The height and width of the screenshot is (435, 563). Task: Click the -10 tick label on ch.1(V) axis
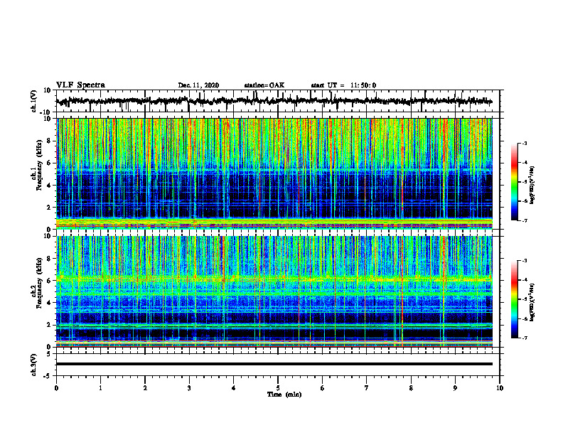(x=46, y=112)
